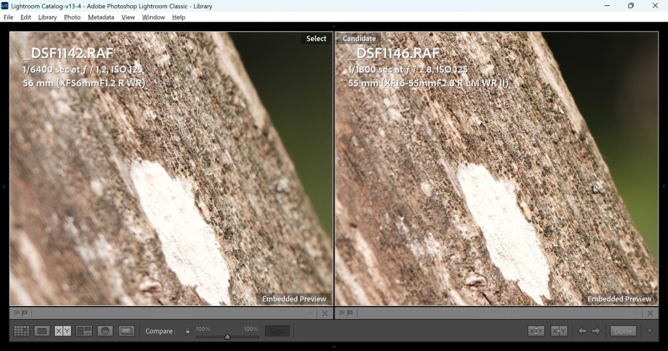
Task: Switch to Survey view
Action: (x=84, y=331)
